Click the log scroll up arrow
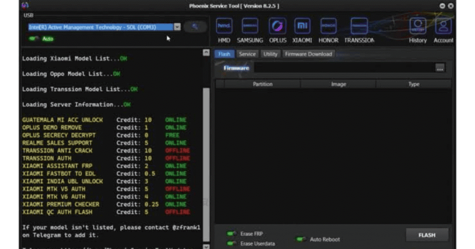The width and height of the screenshot is (475, 249). 206,53
